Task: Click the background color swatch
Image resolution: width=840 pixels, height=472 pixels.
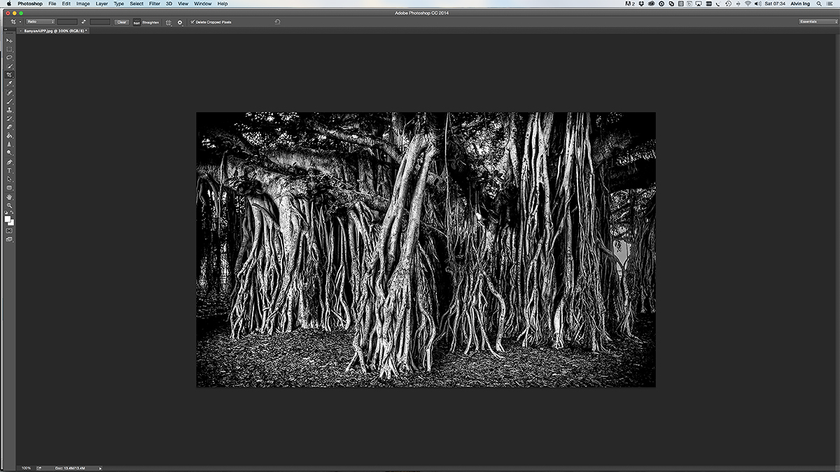Action: click(12, 224)
